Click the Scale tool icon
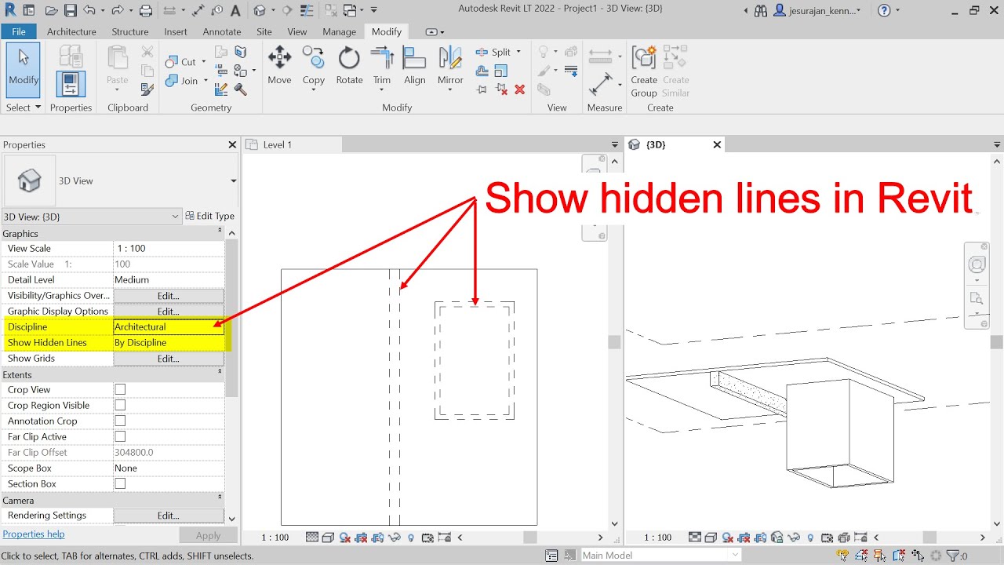1004x565 pixels. pos(501,71)
